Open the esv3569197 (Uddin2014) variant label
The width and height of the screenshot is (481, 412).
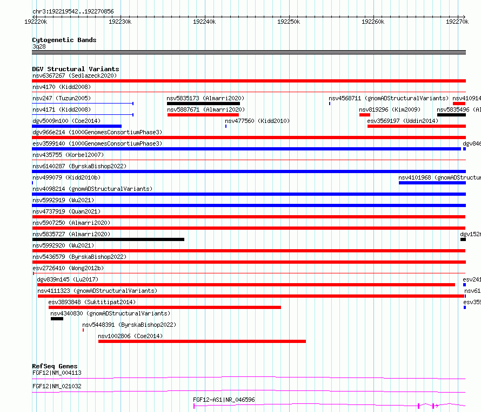click(403, 121)
